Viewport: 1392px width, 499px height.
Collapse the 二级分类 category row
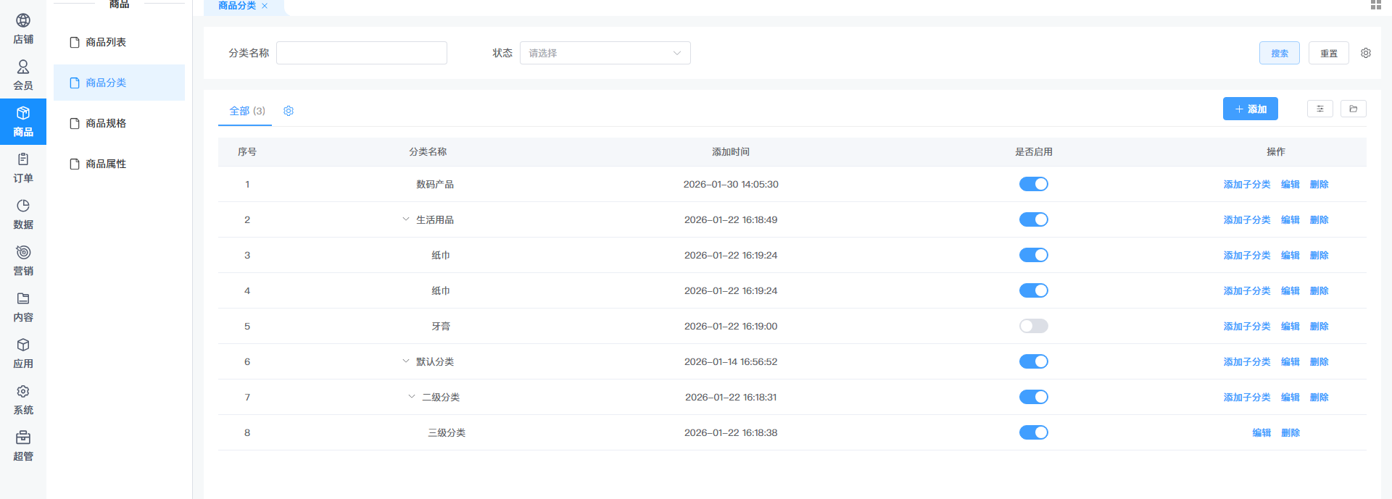pyautogui.click(x=412, y=397)
